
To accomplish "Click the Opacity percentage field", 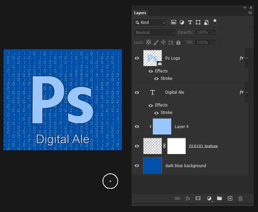I will click(203, 32).
